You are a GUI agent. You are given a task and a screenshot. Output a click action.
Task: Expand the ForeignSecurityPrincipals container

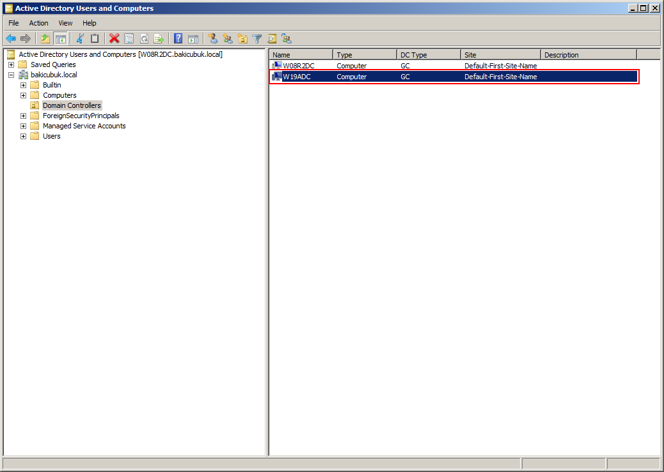tap(23, 116)
